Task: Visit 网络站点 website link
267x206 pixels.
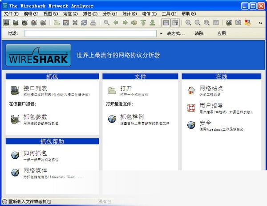Action: pyautogui.click(x=211, y=88)
